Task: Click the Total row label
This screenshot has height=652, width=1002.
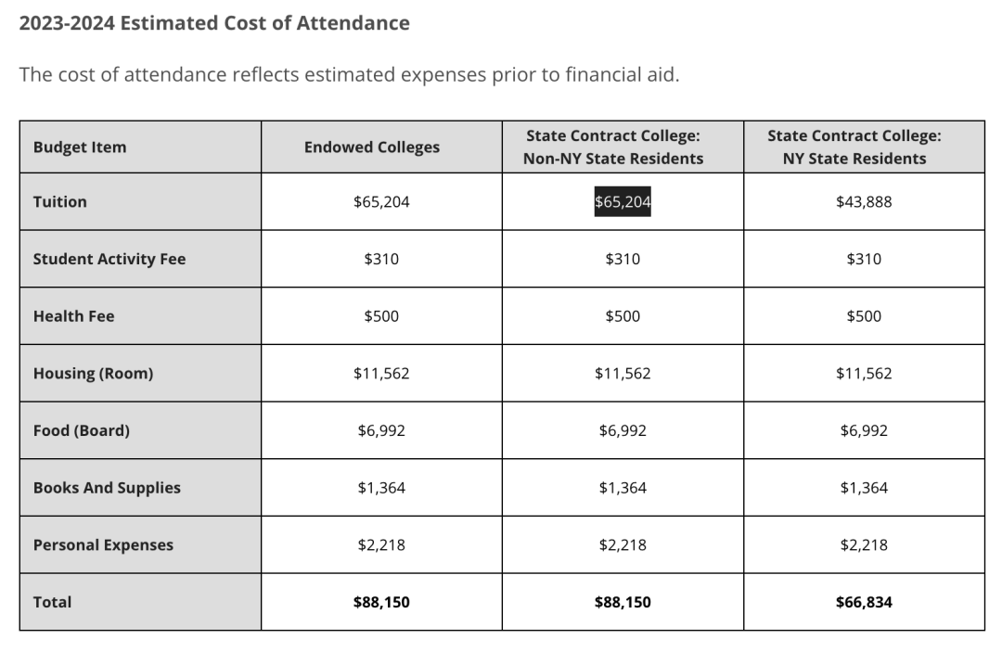Action: tap(52, 602)
